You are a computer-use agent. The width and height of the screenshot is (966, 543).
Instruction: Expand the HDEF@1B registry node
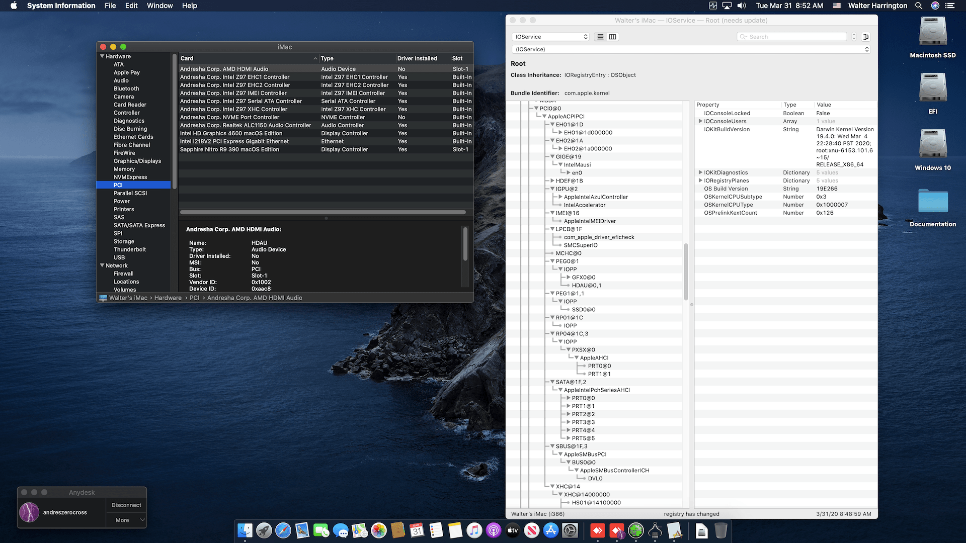tap(552, 180)
